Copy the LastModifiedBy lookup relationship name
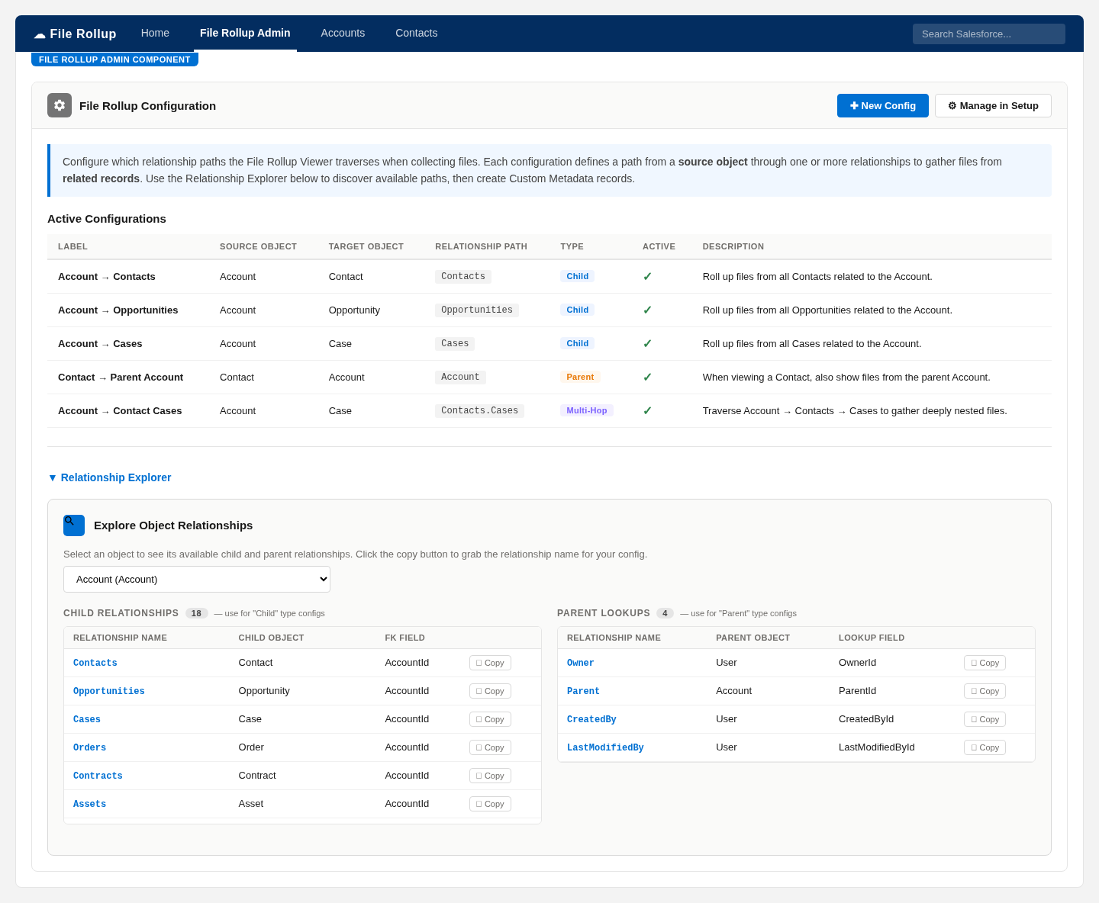This screenshot has height=903, width=1099. point(985,747)
